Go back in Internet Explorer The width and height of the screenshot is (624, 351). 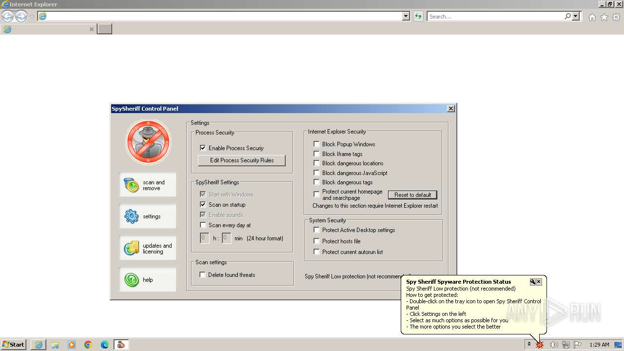point(7,17)
